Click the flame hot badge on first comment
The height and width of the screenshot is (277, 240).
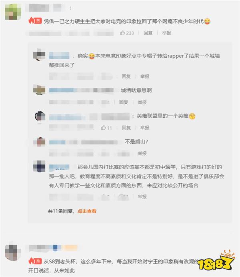[x=35, y=21]
